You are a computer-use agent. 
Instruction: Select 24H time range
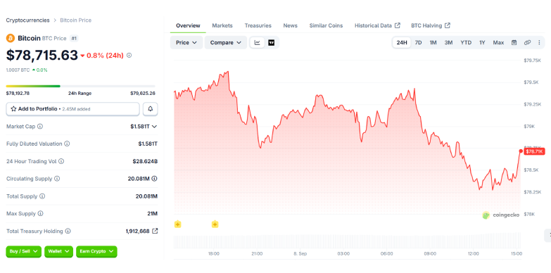click(402, 42)
